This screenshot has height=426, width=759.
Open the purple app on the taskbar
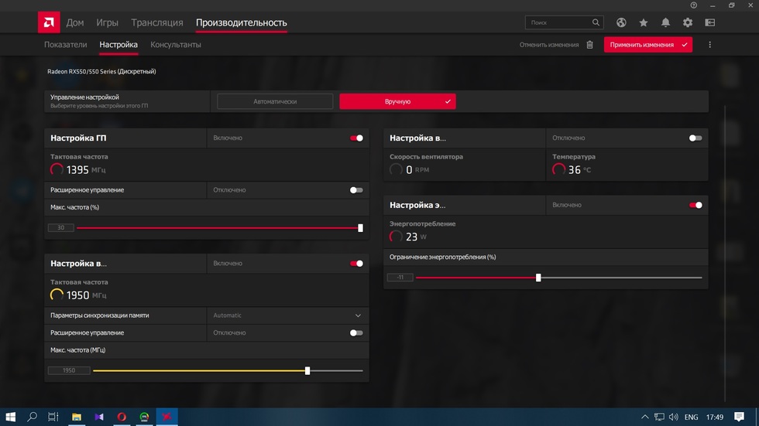(99, 417)
